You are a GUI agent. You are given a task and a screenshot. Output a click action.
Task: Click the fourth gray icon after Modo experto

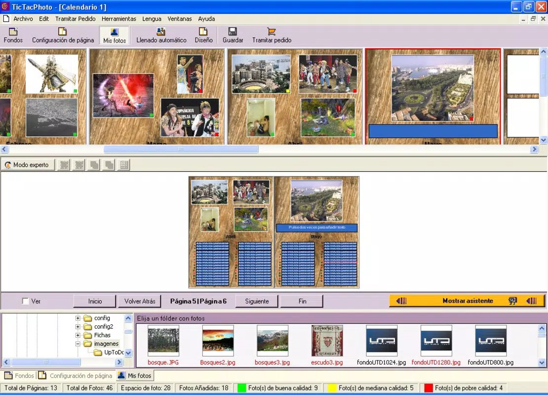coord(110,164)
